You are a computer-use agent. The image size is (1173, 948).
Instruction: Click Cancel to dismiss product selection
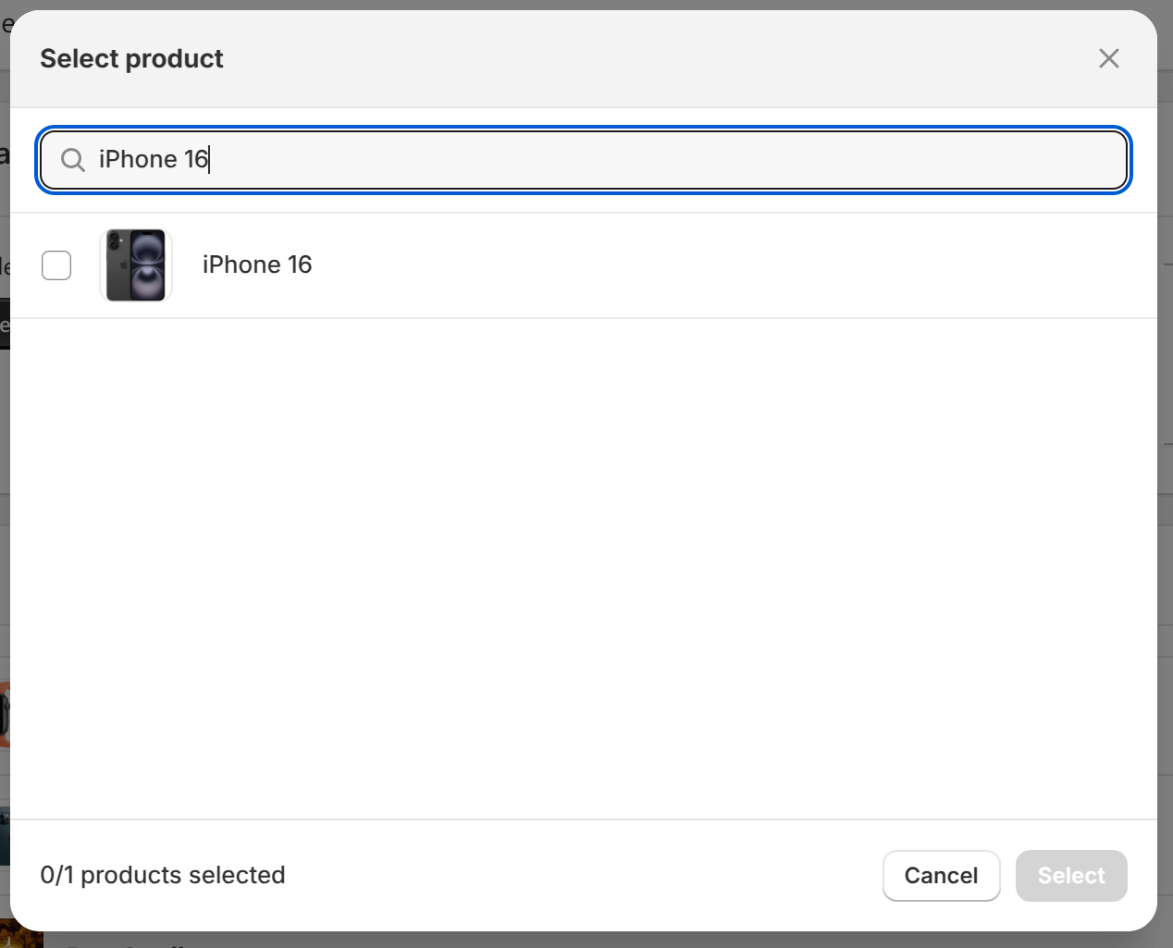pos(941,876)
